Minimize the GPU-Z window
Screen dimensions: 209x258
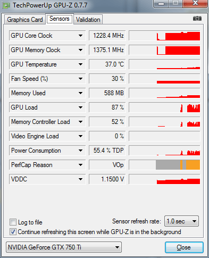click(161, 4)
